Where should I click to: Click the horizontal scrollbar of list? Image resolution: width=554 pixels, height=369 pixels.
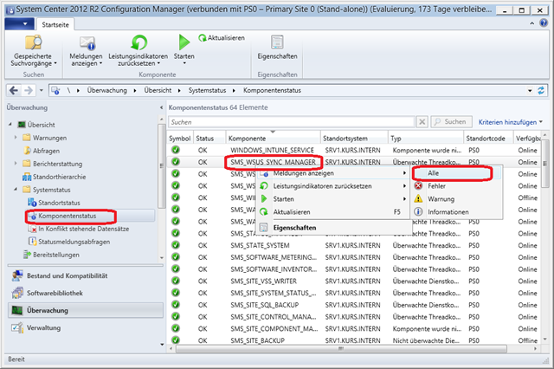pyautogui.click(x=341, y=349)
